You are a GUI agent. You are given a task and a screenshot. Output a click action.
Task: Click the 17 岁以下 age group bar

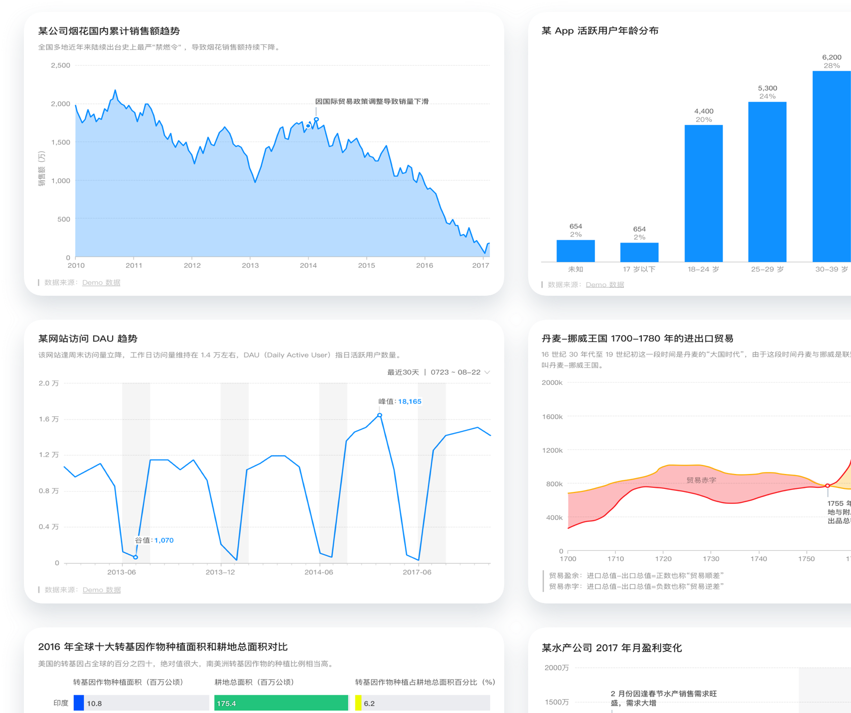[x=639, y=252]
